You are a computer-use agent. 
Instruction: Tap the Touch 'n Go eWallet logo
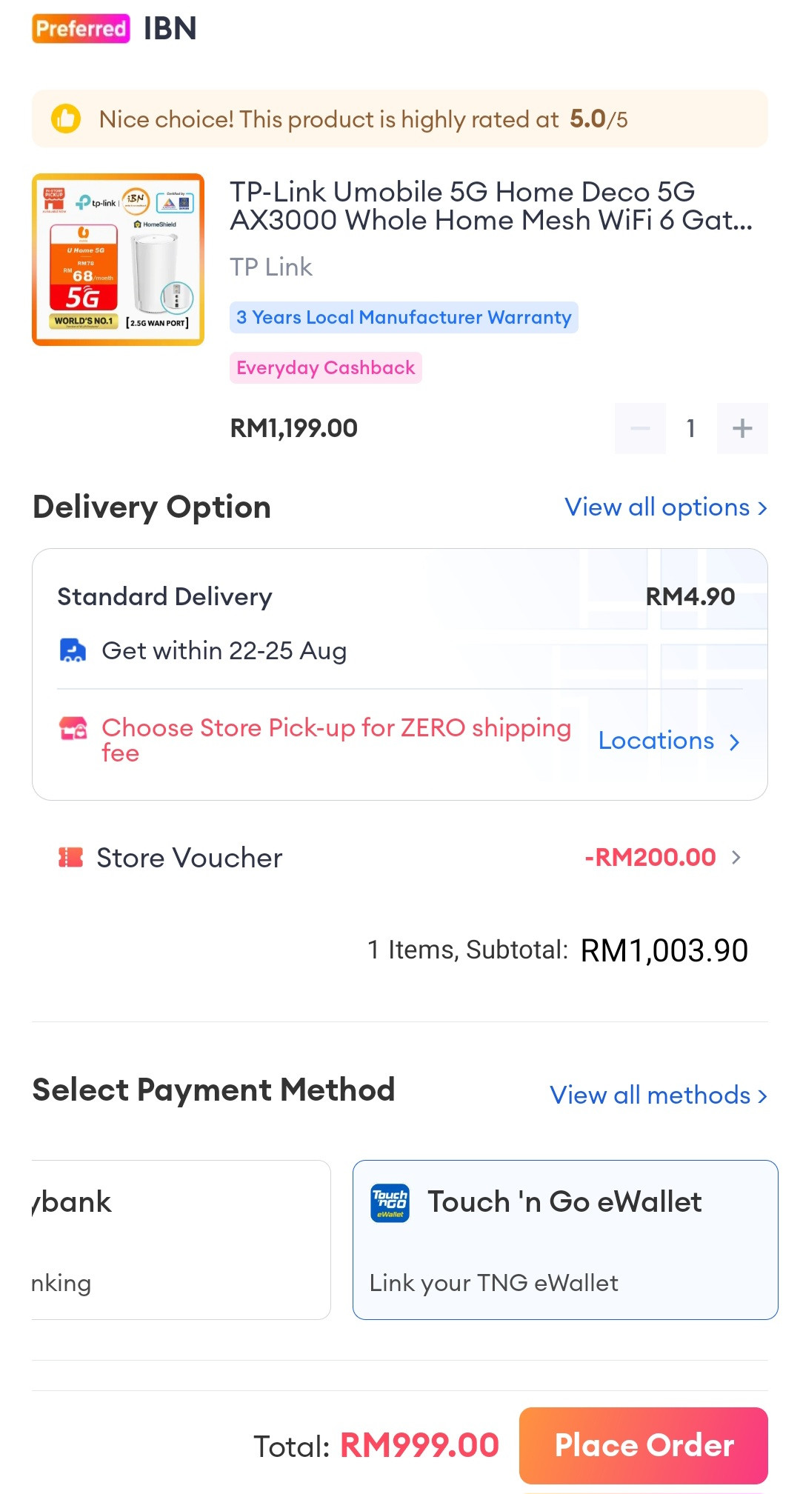tap(390, 1202)
